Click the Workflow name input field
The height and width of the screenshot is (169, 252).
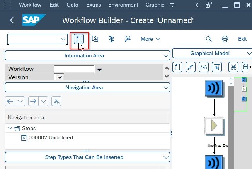74,69
